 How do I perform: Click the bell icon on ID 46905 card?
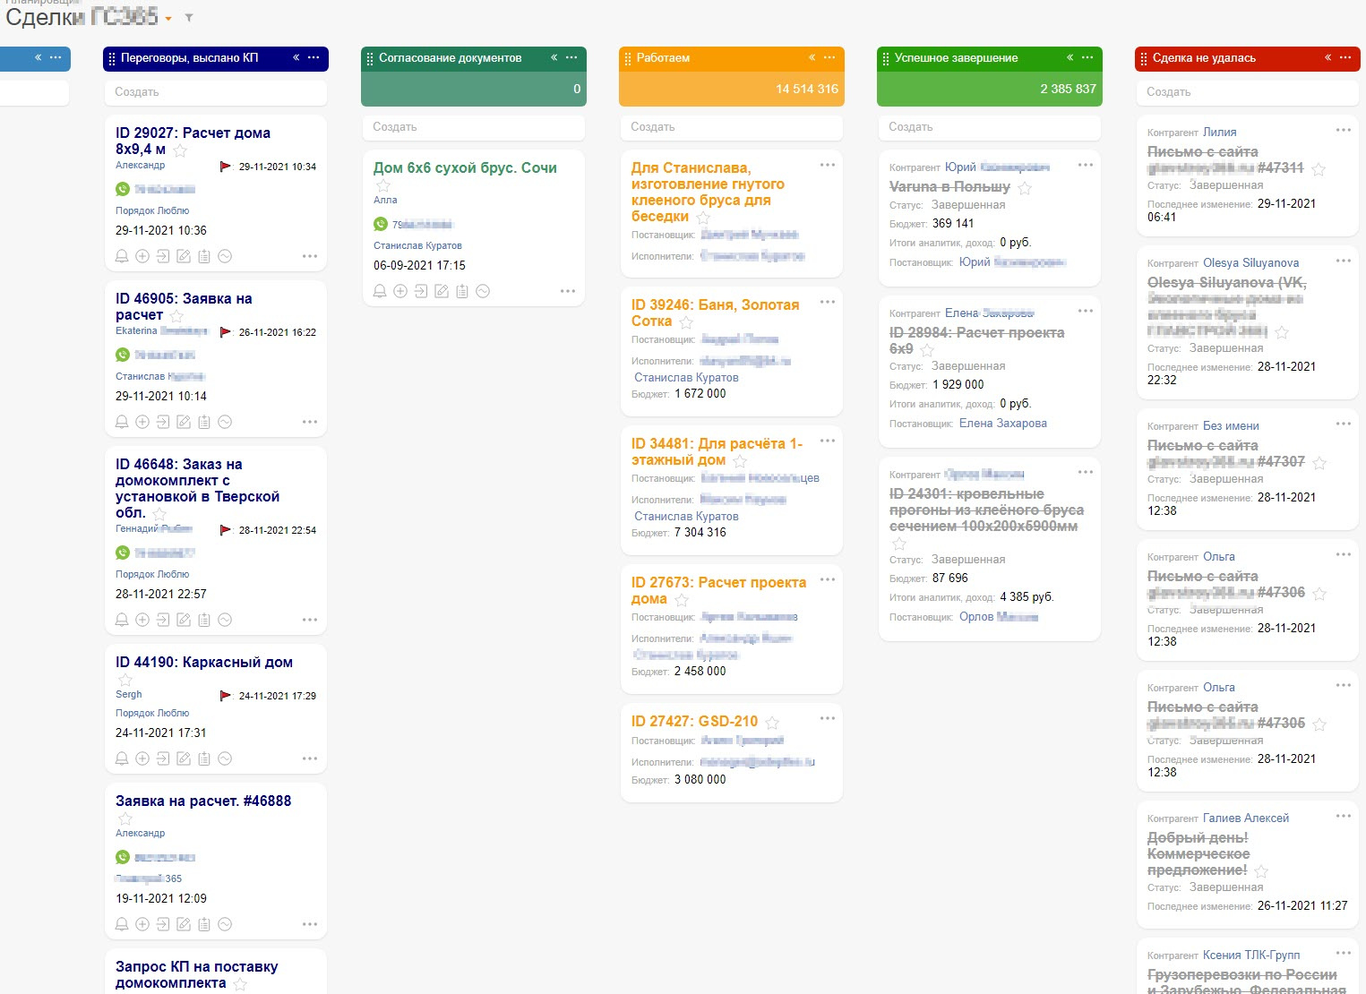(x=122, y=422)
